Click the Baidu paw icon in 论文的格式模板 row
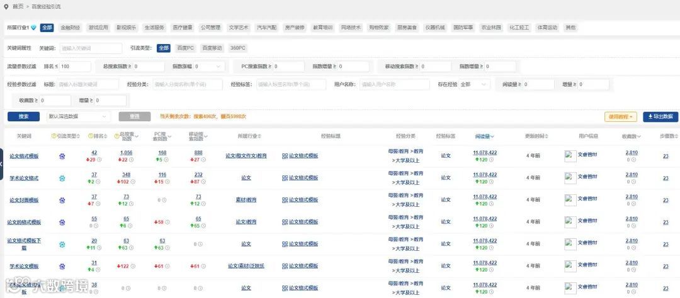Screen dimensions: 680x298 (x=62, y=222)
